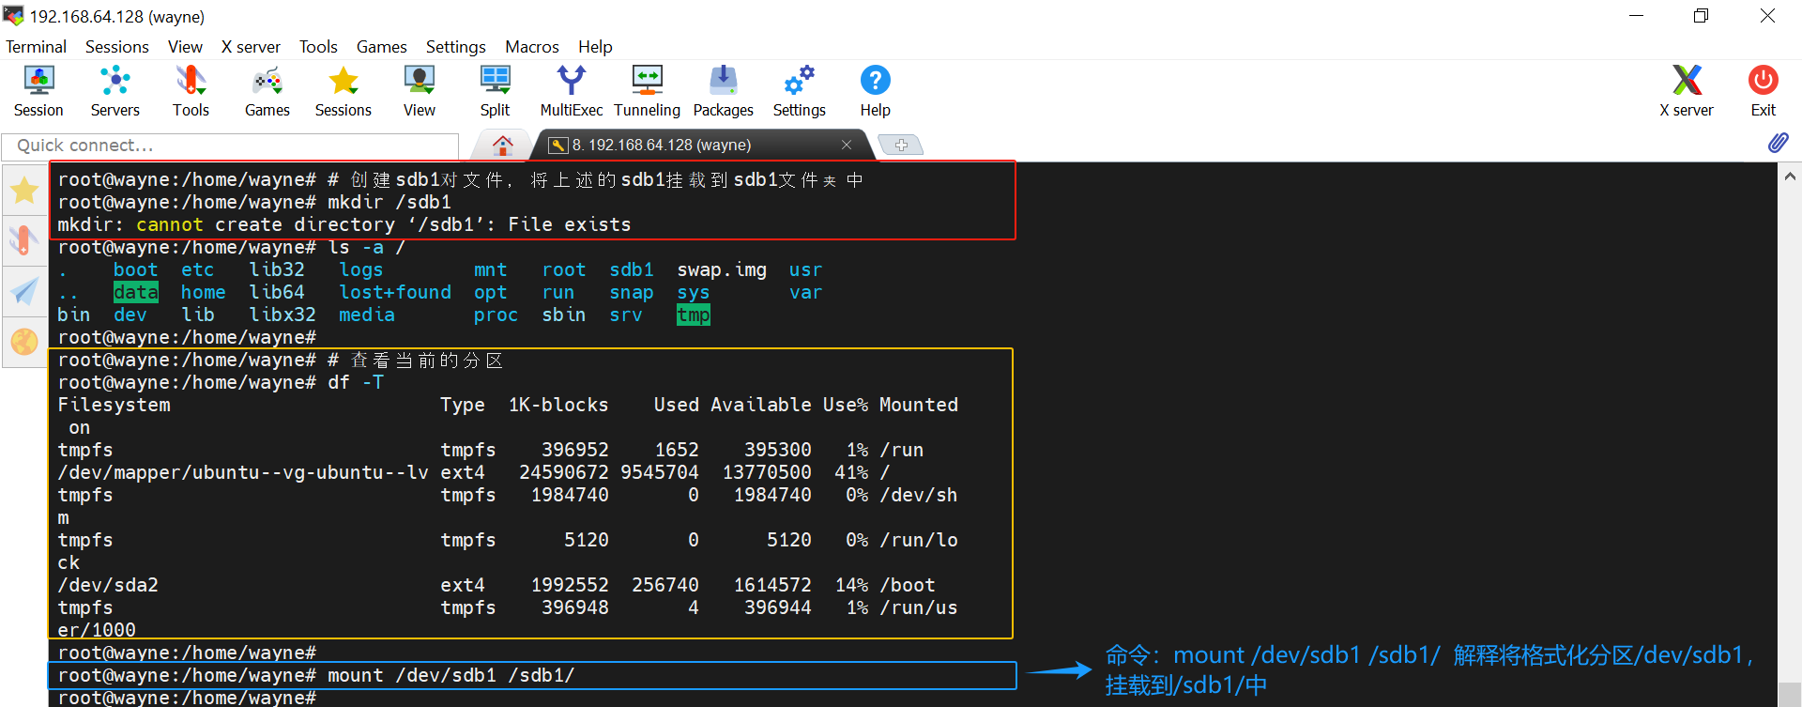Click the 'Available' column header
Viewport: 1802px width, 707px height.
pyautogui.click(x=761, y=405)
